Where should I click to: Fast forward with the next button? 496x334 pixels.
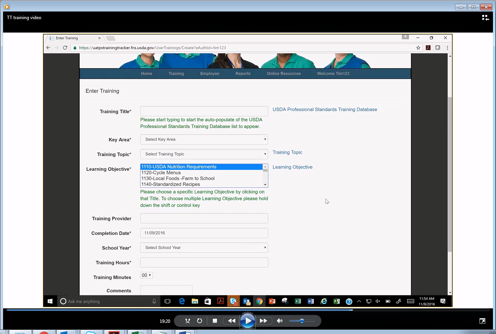point(263,321)
